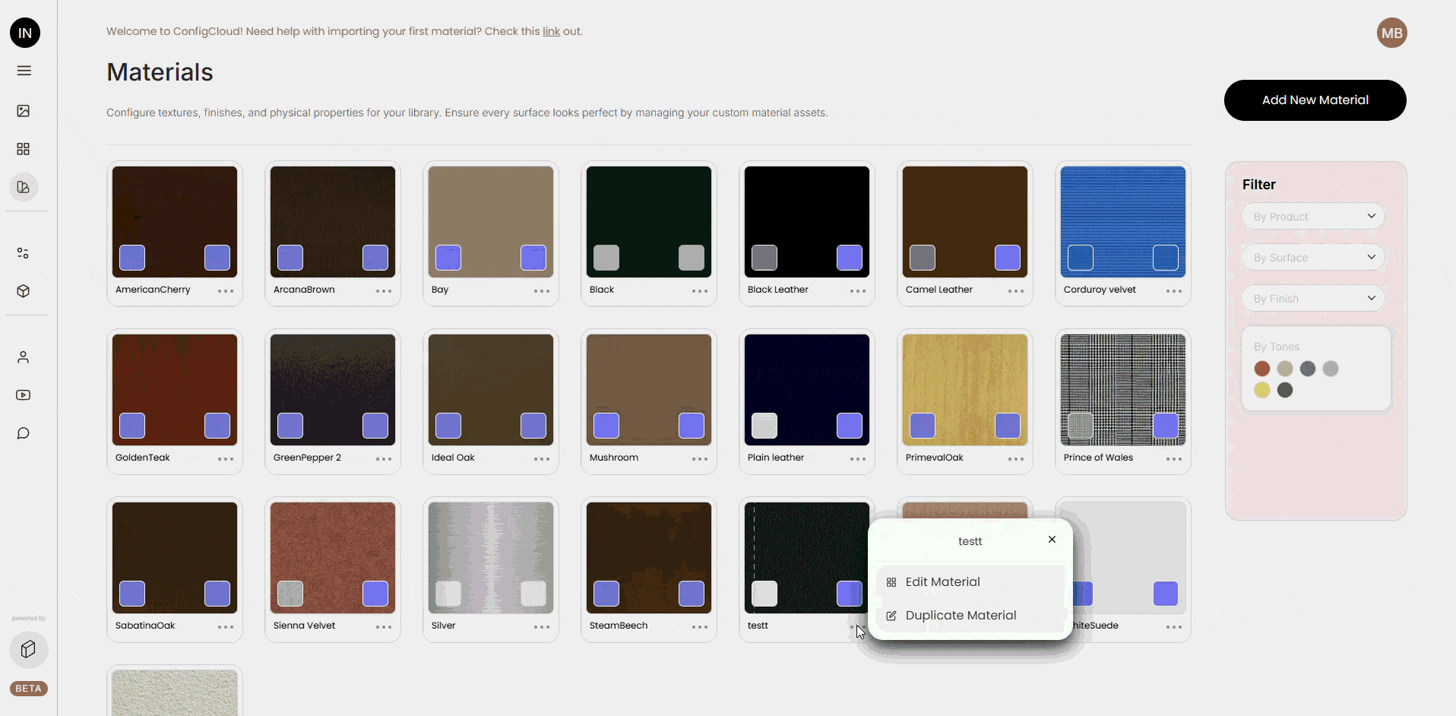
Task: Open three-dot menu for WhiteSuede
Action: click(x=1174, y=627)
